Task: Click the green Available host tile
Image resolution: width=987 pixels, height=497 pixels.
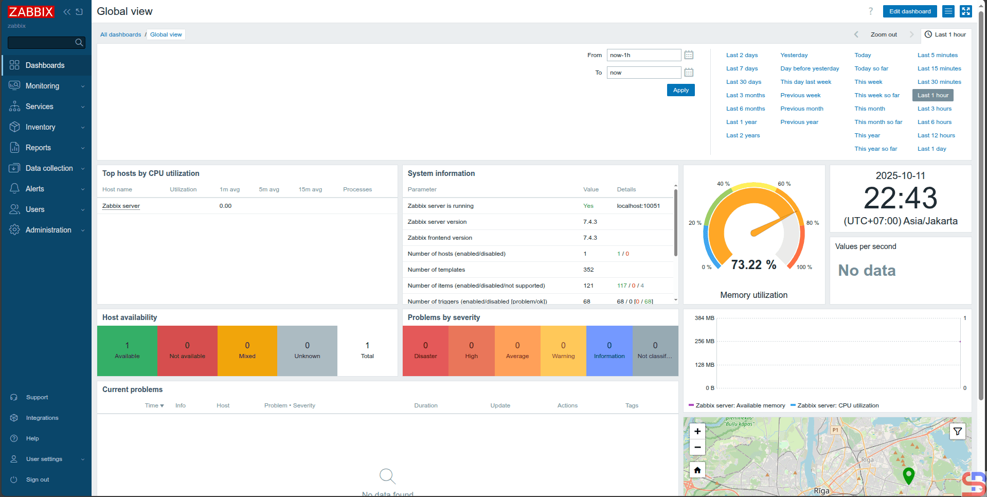Action: [127, 350]
